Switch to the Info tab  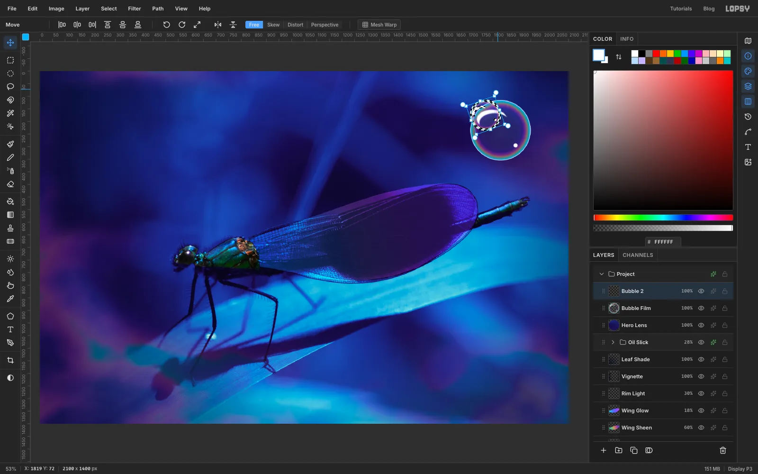(627, 39)
